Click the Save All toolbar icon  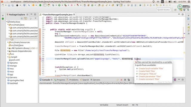13,5
